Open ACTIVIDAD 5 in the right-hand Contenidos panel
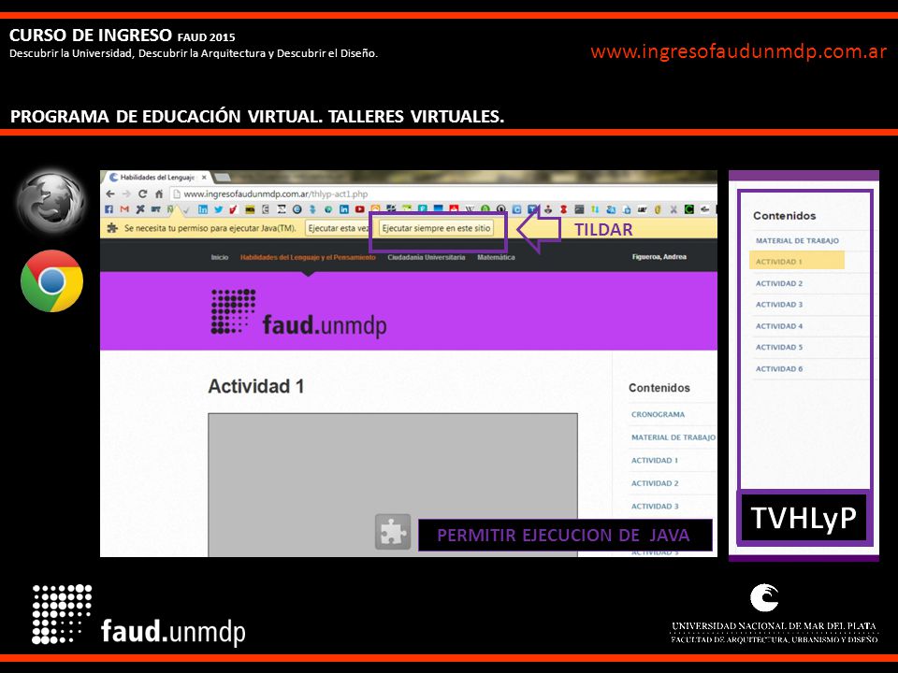This screenshot has height=673, width=898. (779, 348)
